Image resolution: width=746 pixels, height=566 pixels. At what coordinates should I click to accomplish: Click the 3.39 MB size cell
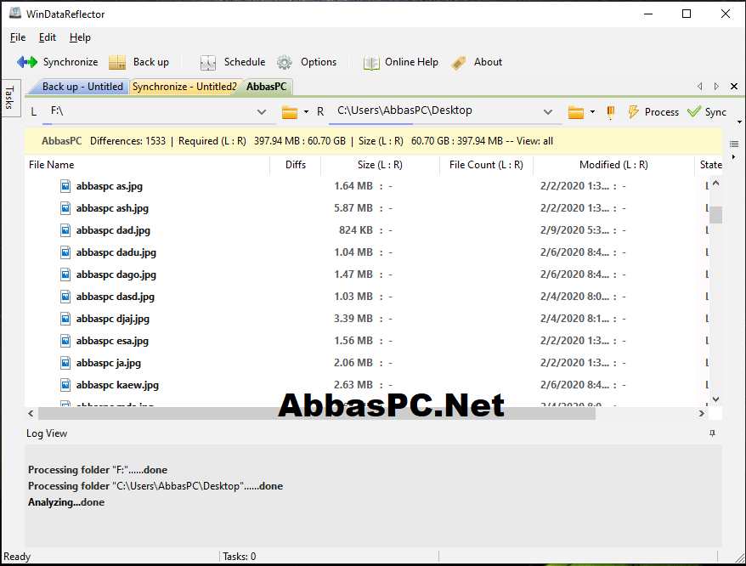pos(353,319)
